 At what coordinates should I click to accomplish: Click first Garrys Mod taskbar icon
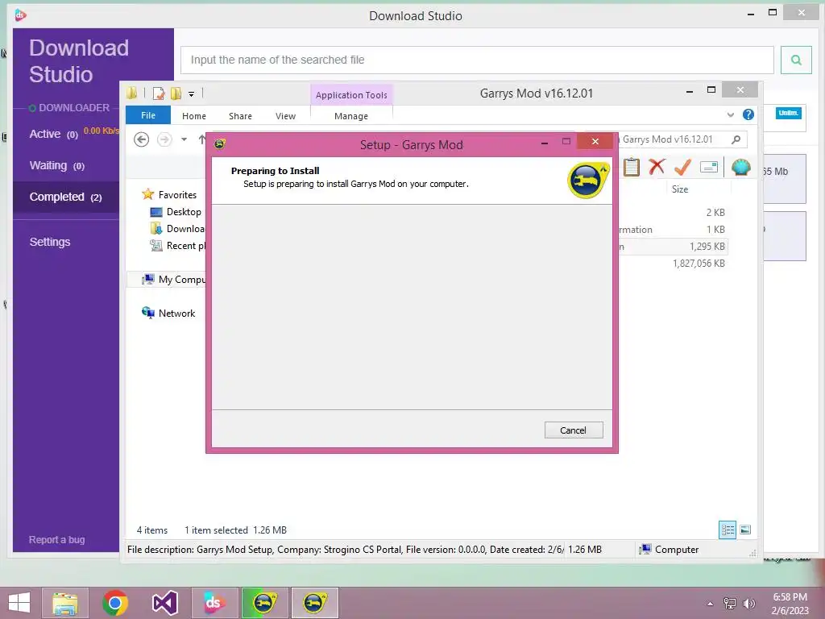tap(264, 603)
